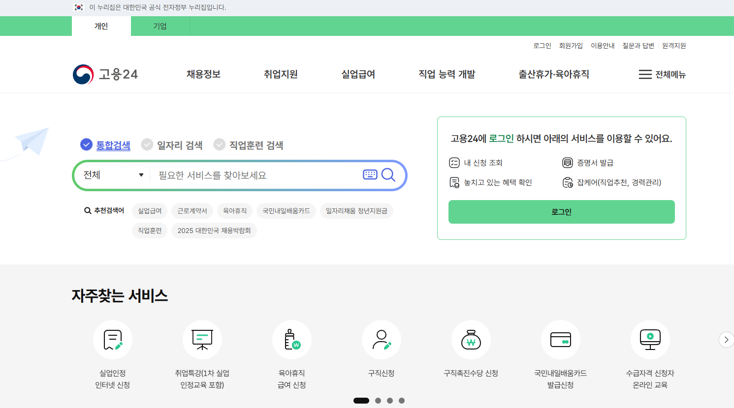The width and height of the screenshot is (734, 408).
Task: Click the 실업인정 인터넷 신청 icon
Action: (113, 340)
